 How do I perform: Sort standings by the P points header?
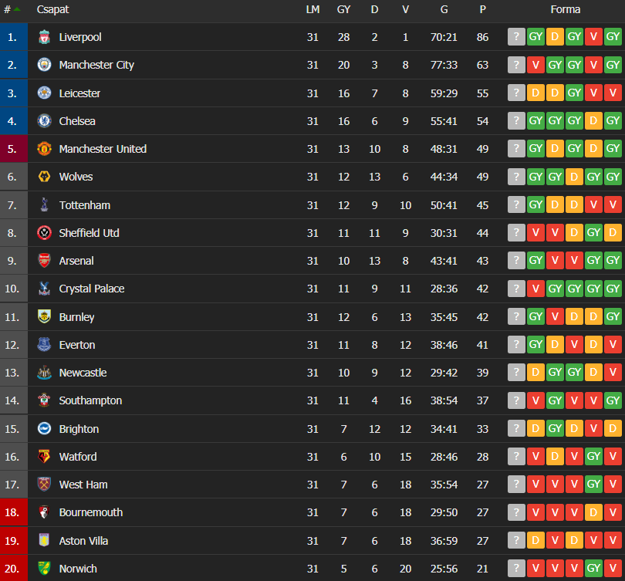[x=483, y=9]
